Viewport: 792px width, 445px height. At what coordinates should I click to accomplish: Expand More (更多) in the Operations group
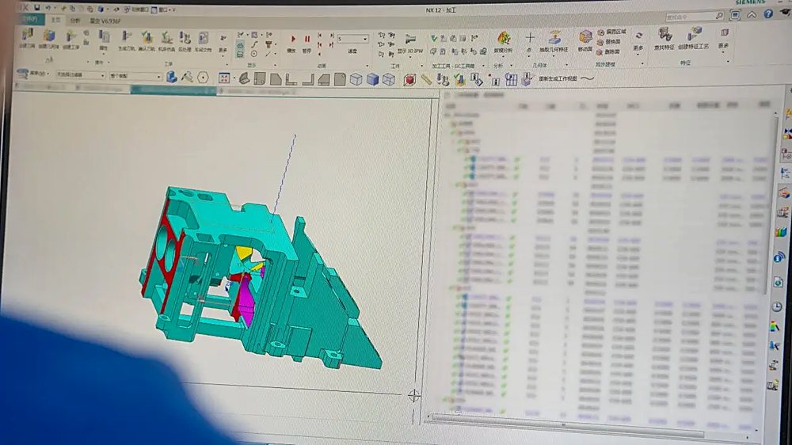223,44
